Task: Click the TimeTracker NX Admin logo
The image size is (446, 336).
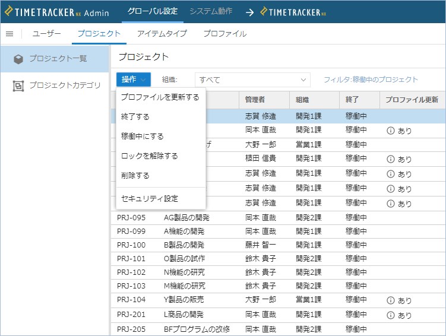Action: tap(57, 12)
